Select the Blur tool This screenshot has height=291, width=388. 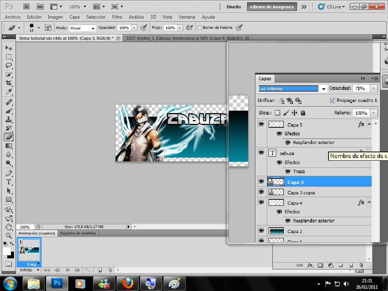click(x=9, y=154)
